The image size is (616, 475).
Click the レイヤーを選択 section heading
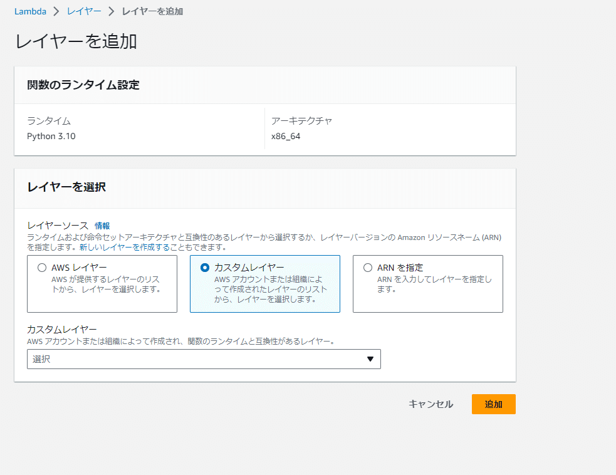point(66,187)
